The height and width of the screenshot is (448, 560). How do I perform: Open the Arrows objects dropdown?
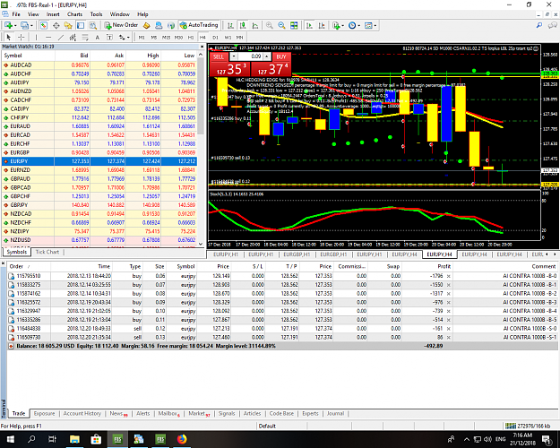point(124,37)
